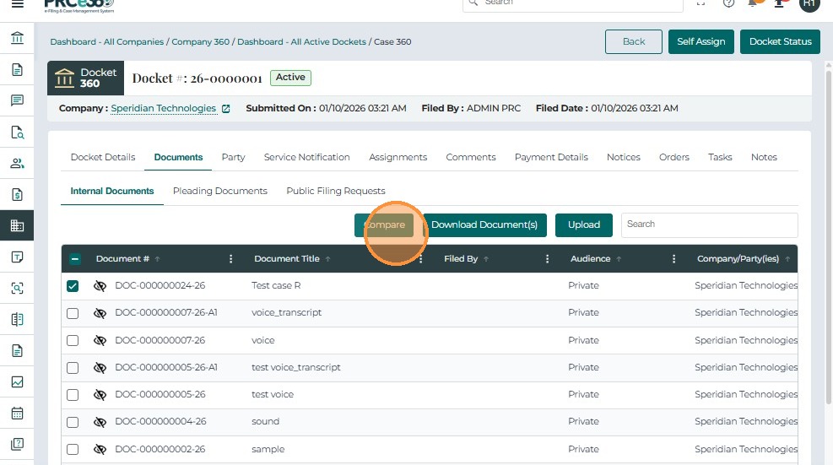Open the dollar invoice sidebar icon

click(17, 194)
